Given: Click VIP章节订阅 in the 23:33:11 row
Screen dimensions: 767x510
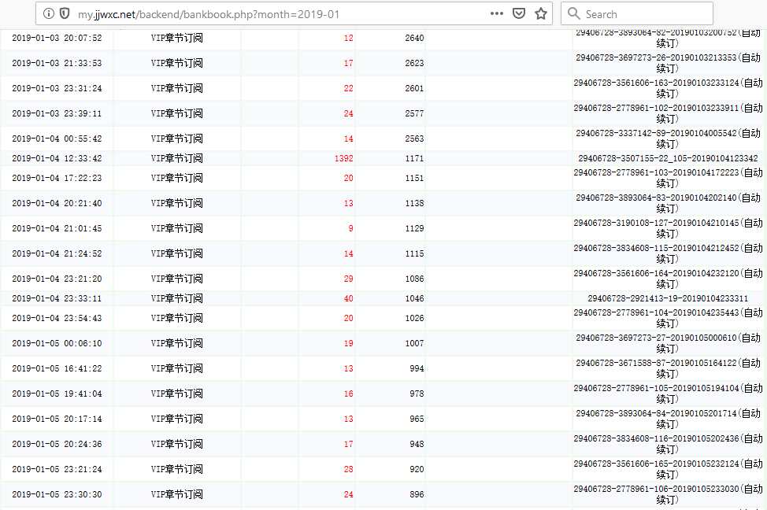Looking at the screenshot, I should point(176,298).
